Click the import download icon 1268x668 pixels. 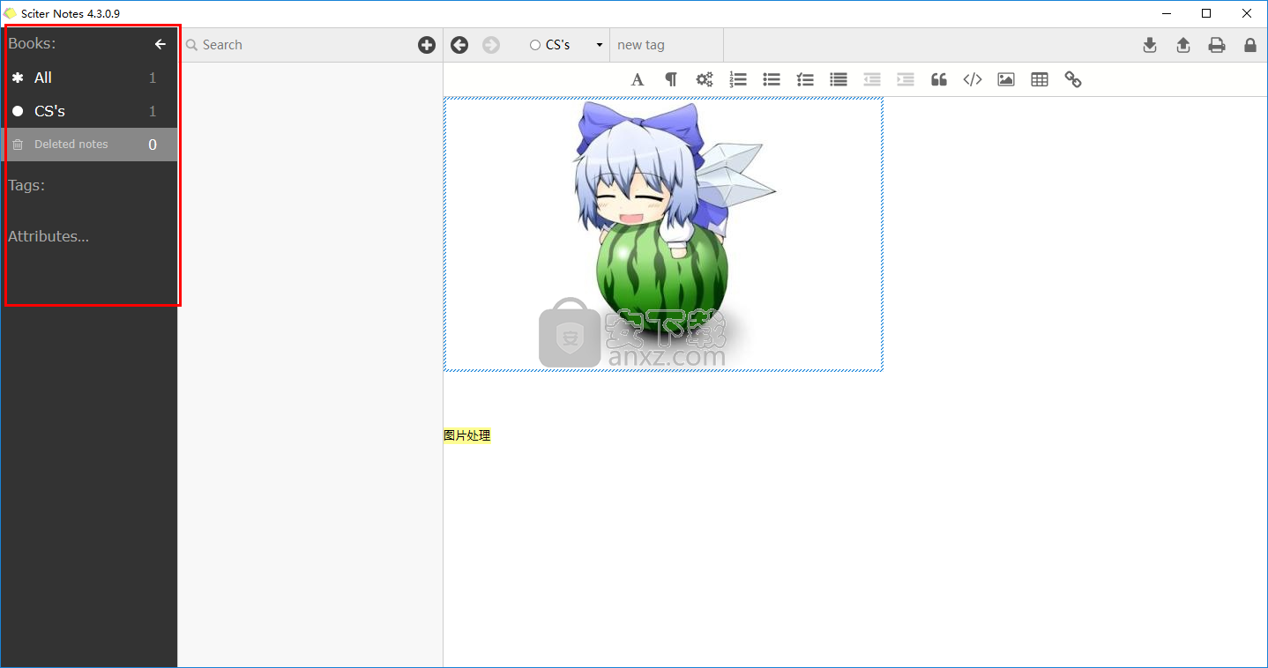[1150, 45]
